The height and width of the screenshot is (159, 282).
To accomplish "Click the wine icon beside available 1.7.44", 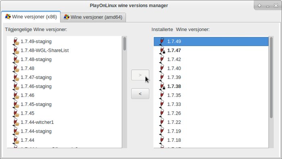I will coord(16,140).
